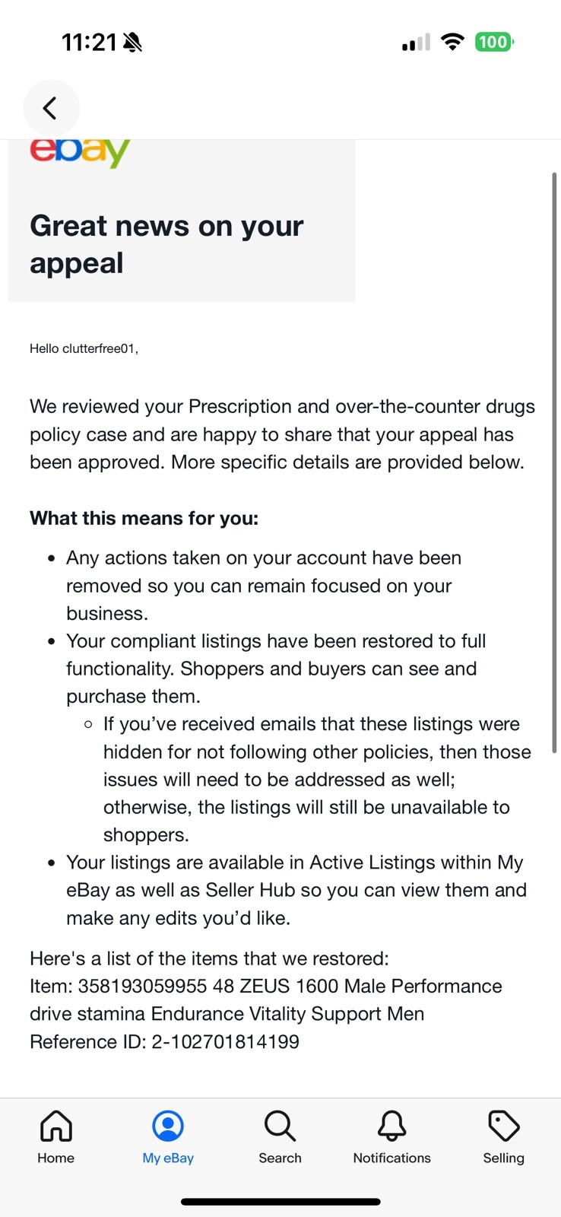Tap the bell icon
This screenshot has width=561, height=1217.
coord(392,1126)
